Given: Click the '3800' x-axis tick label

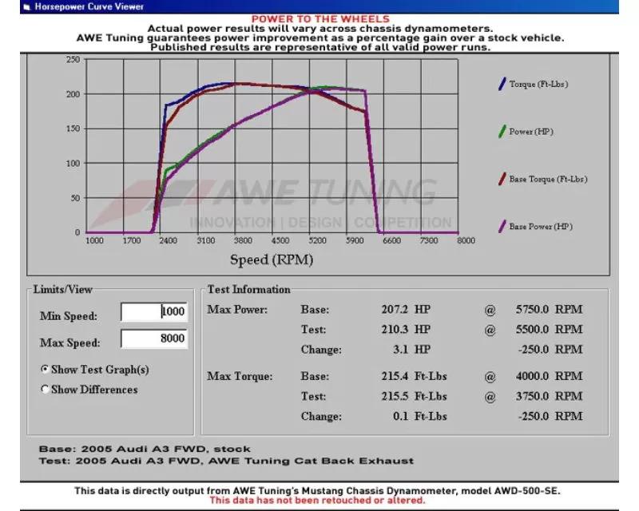Looking at the screenshot, I should coord(243,241).
